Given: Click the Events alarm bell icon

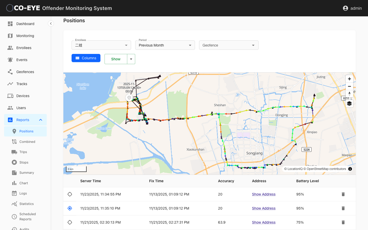Looking at the screenshot, I should [x=10, y=60].
